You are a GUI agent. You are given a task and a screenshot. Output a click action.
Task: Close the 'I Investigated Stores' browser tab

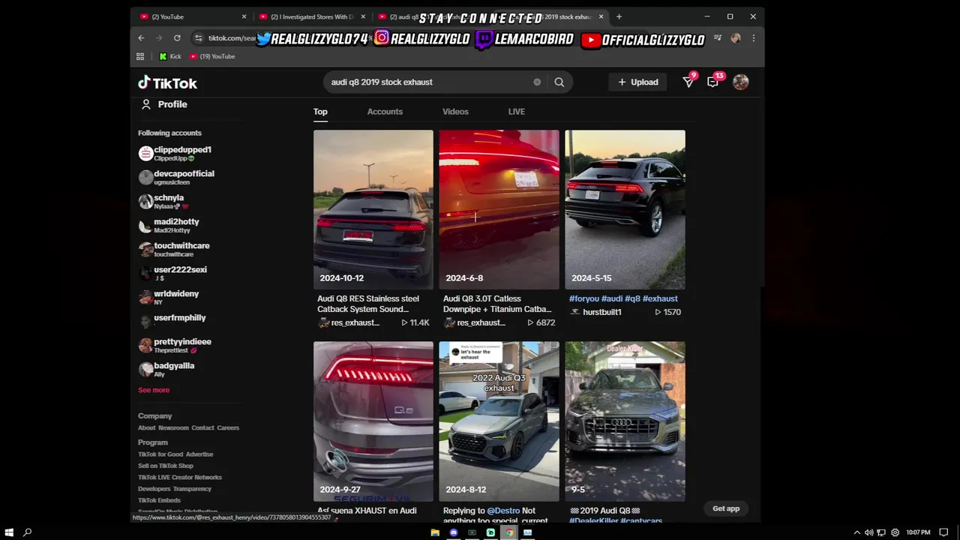click(364, 16)
